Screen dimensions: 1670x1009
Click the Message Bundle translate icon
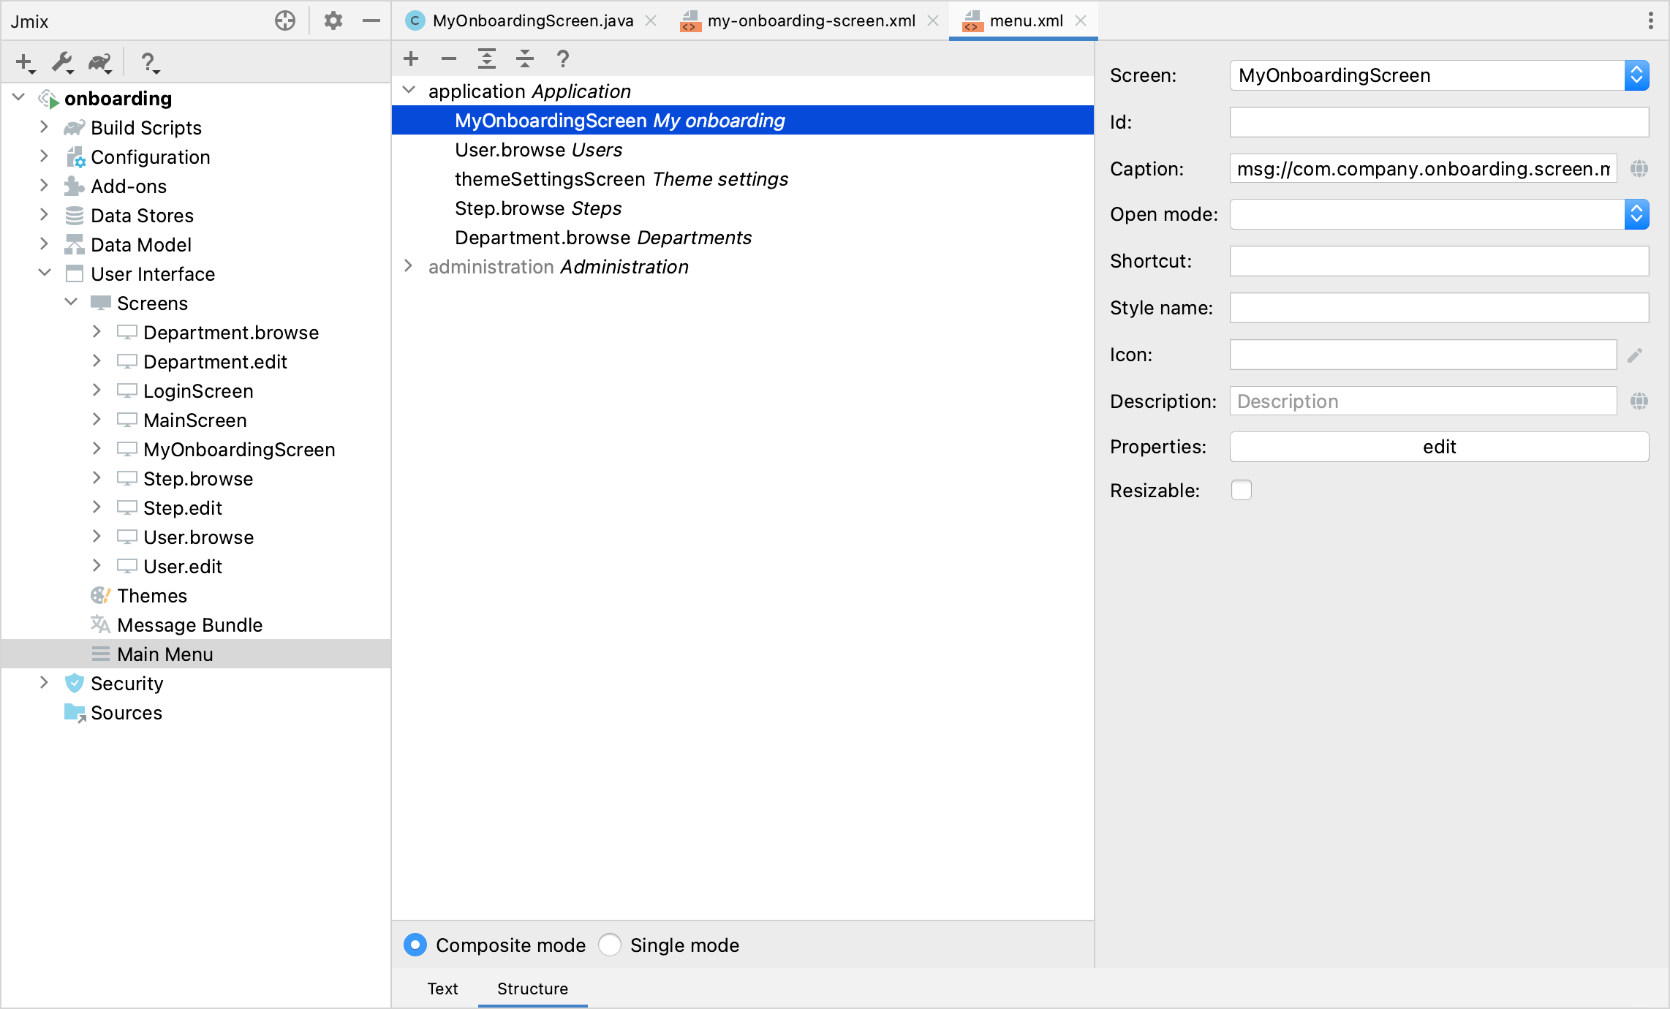click(100, 624)
